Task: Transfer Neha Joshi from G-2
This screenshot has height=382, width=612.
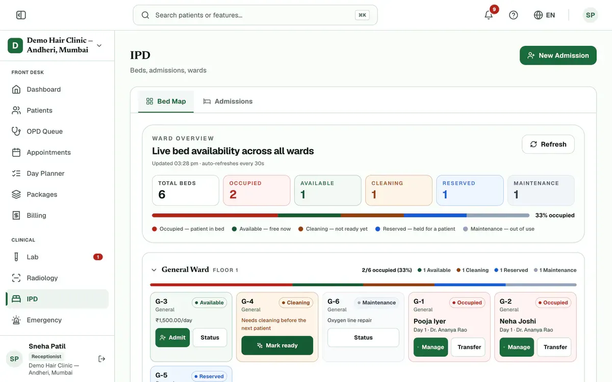Action: pos(555,347)
